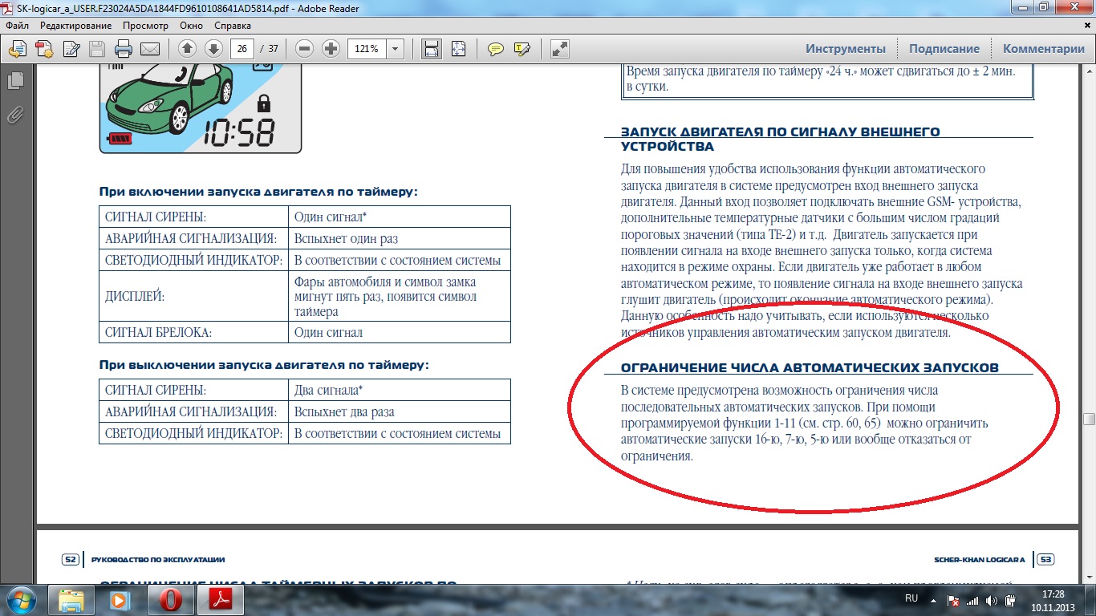The height and width of the screenshot is (616, 1096).
Task: Toggle fit width scrolling mode
Action: (432, 49)
